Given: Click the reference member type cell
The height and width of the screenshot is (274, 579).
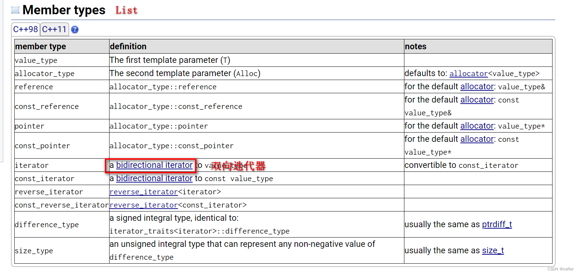Looking at the screenshot, I should click(62, 86).
